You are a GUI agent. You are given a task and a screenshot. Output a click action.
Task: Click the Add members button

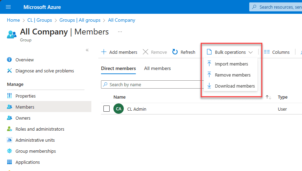[119, 52]
